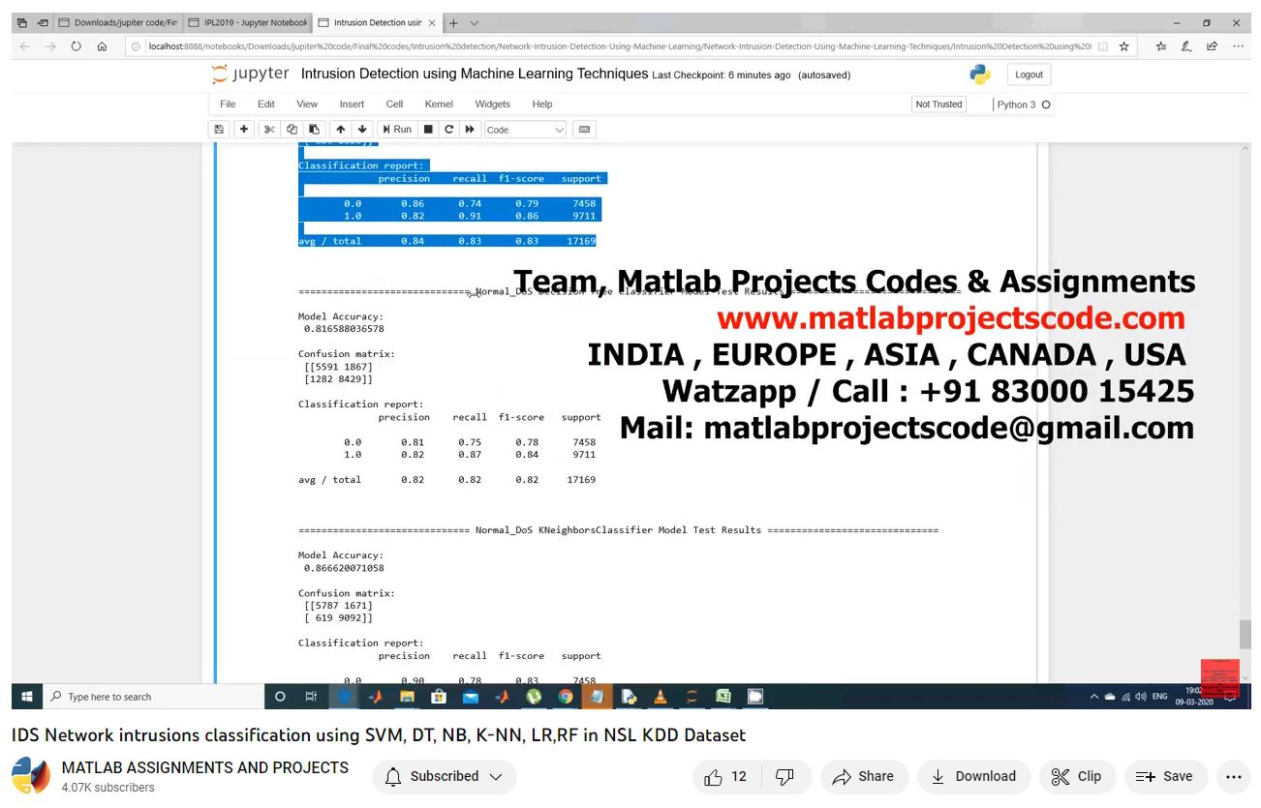Restart kernel and run all with fast-forward icon

click(x=470, y=130)
